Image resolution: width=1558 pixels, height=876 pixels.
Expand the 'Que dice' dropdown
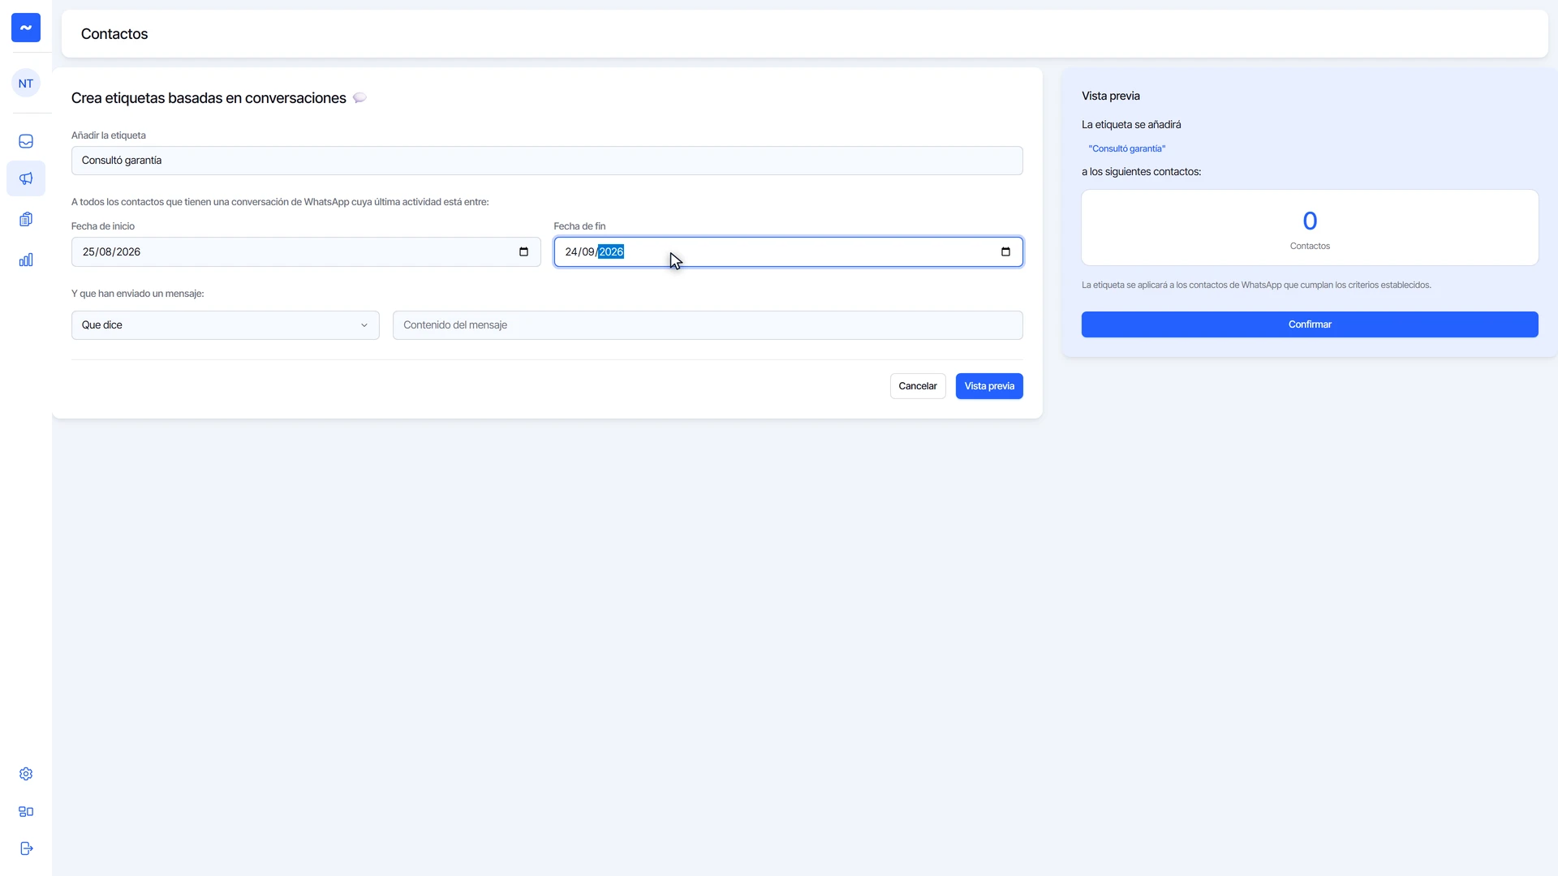point(225,325)
